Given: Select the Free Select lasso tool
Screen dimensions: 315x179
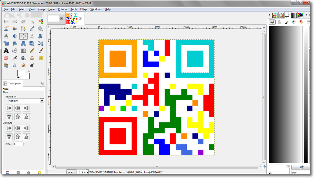Looking at the screenshot, I should 23,22.
